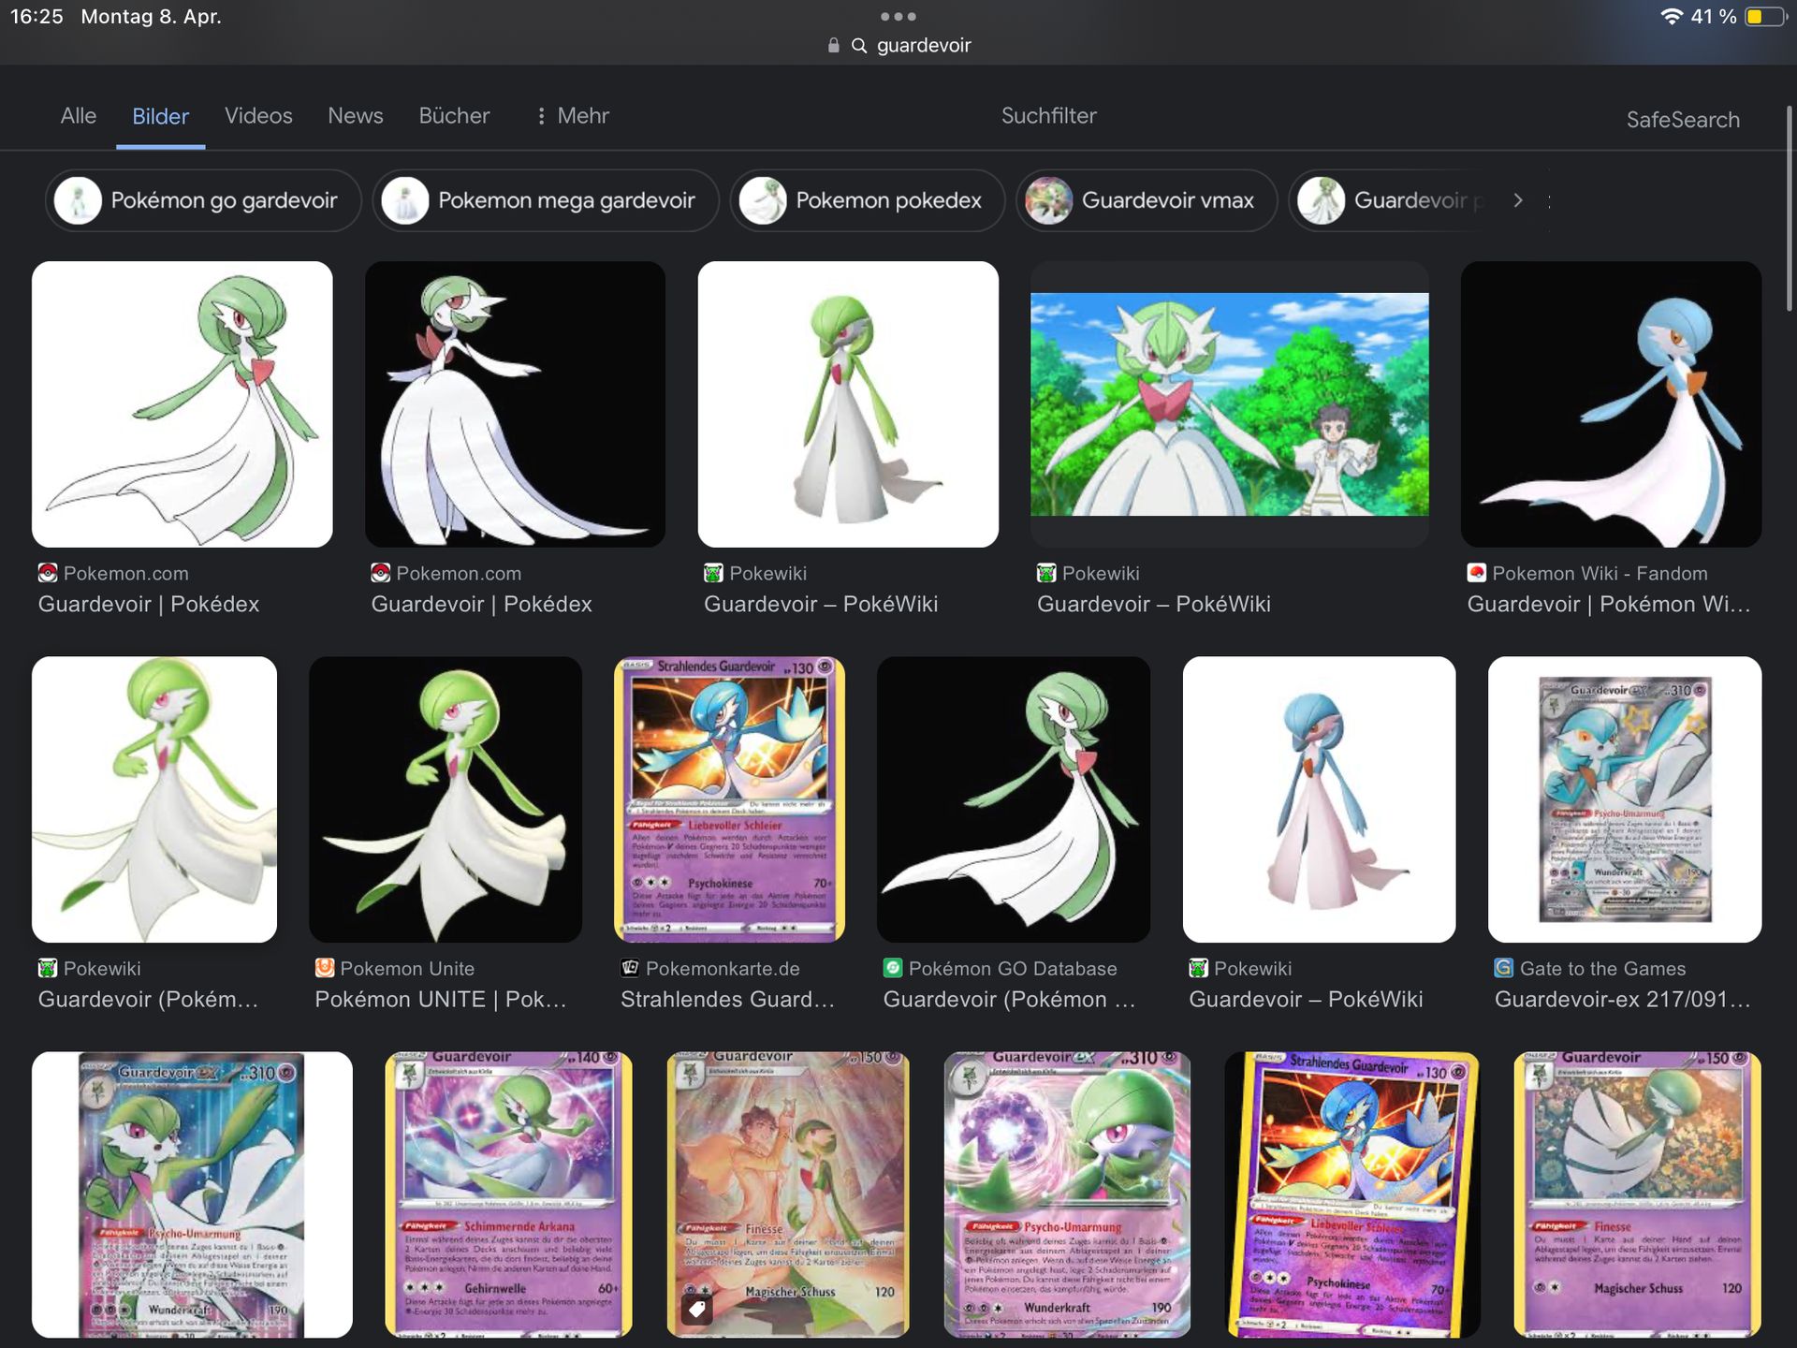Screen dimensions: 1797x1348
Task: Tap the tag icon on Finesse card
Action: pos(696,1309)
